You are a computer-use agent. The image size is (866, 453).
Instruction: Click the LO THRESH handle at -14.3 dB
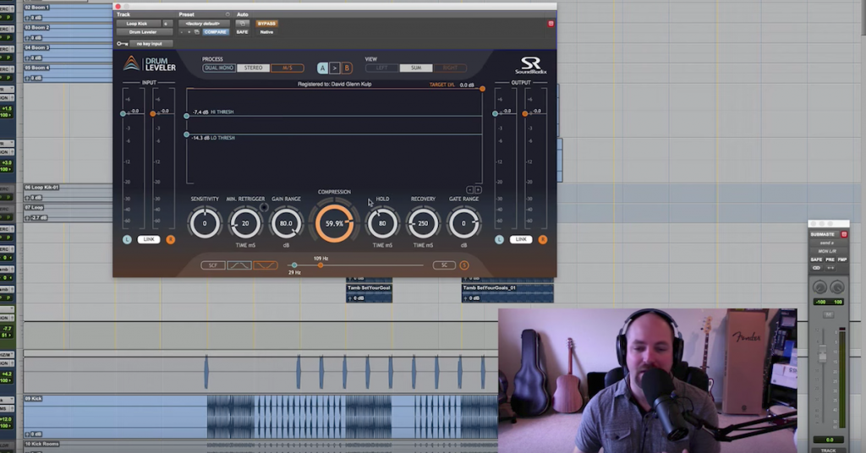(187, 134)
